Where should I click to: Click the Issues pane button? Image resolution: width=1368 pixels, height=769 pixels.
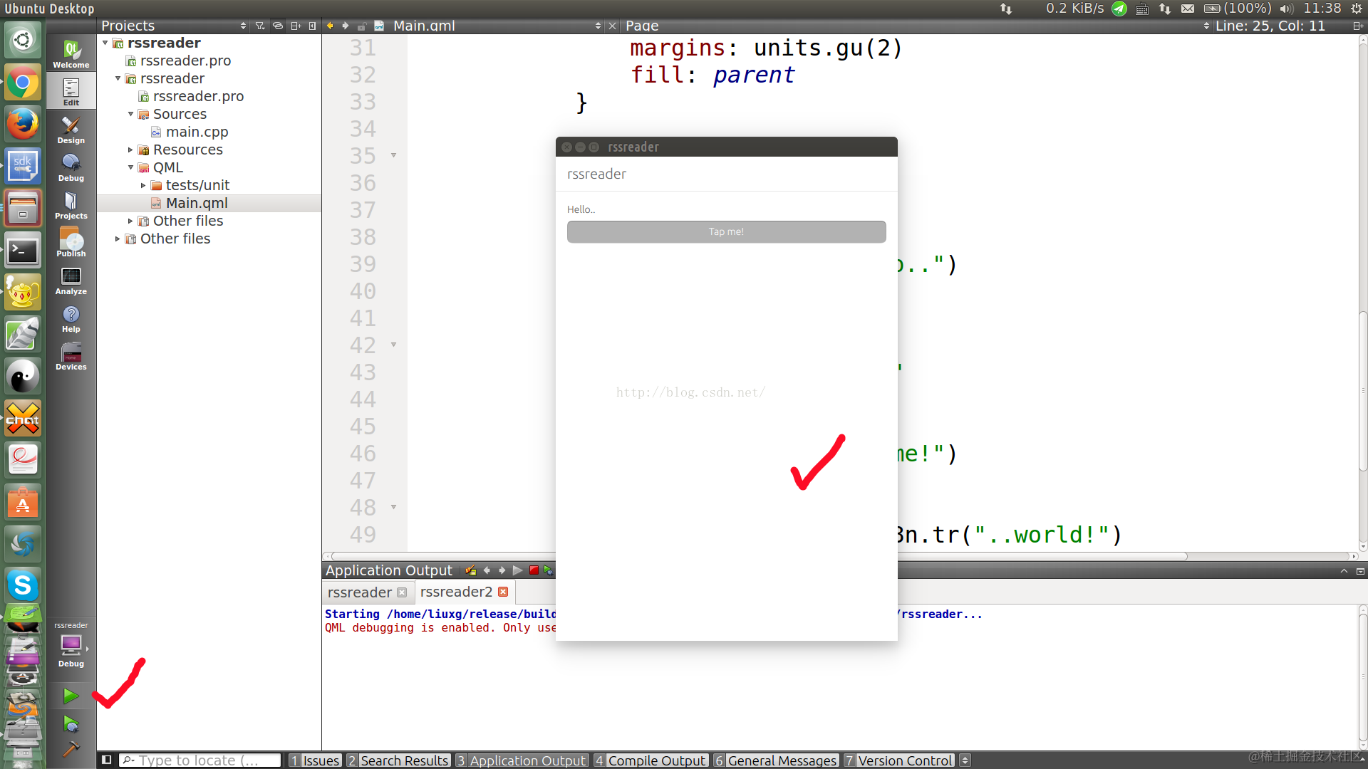(314, 760)
